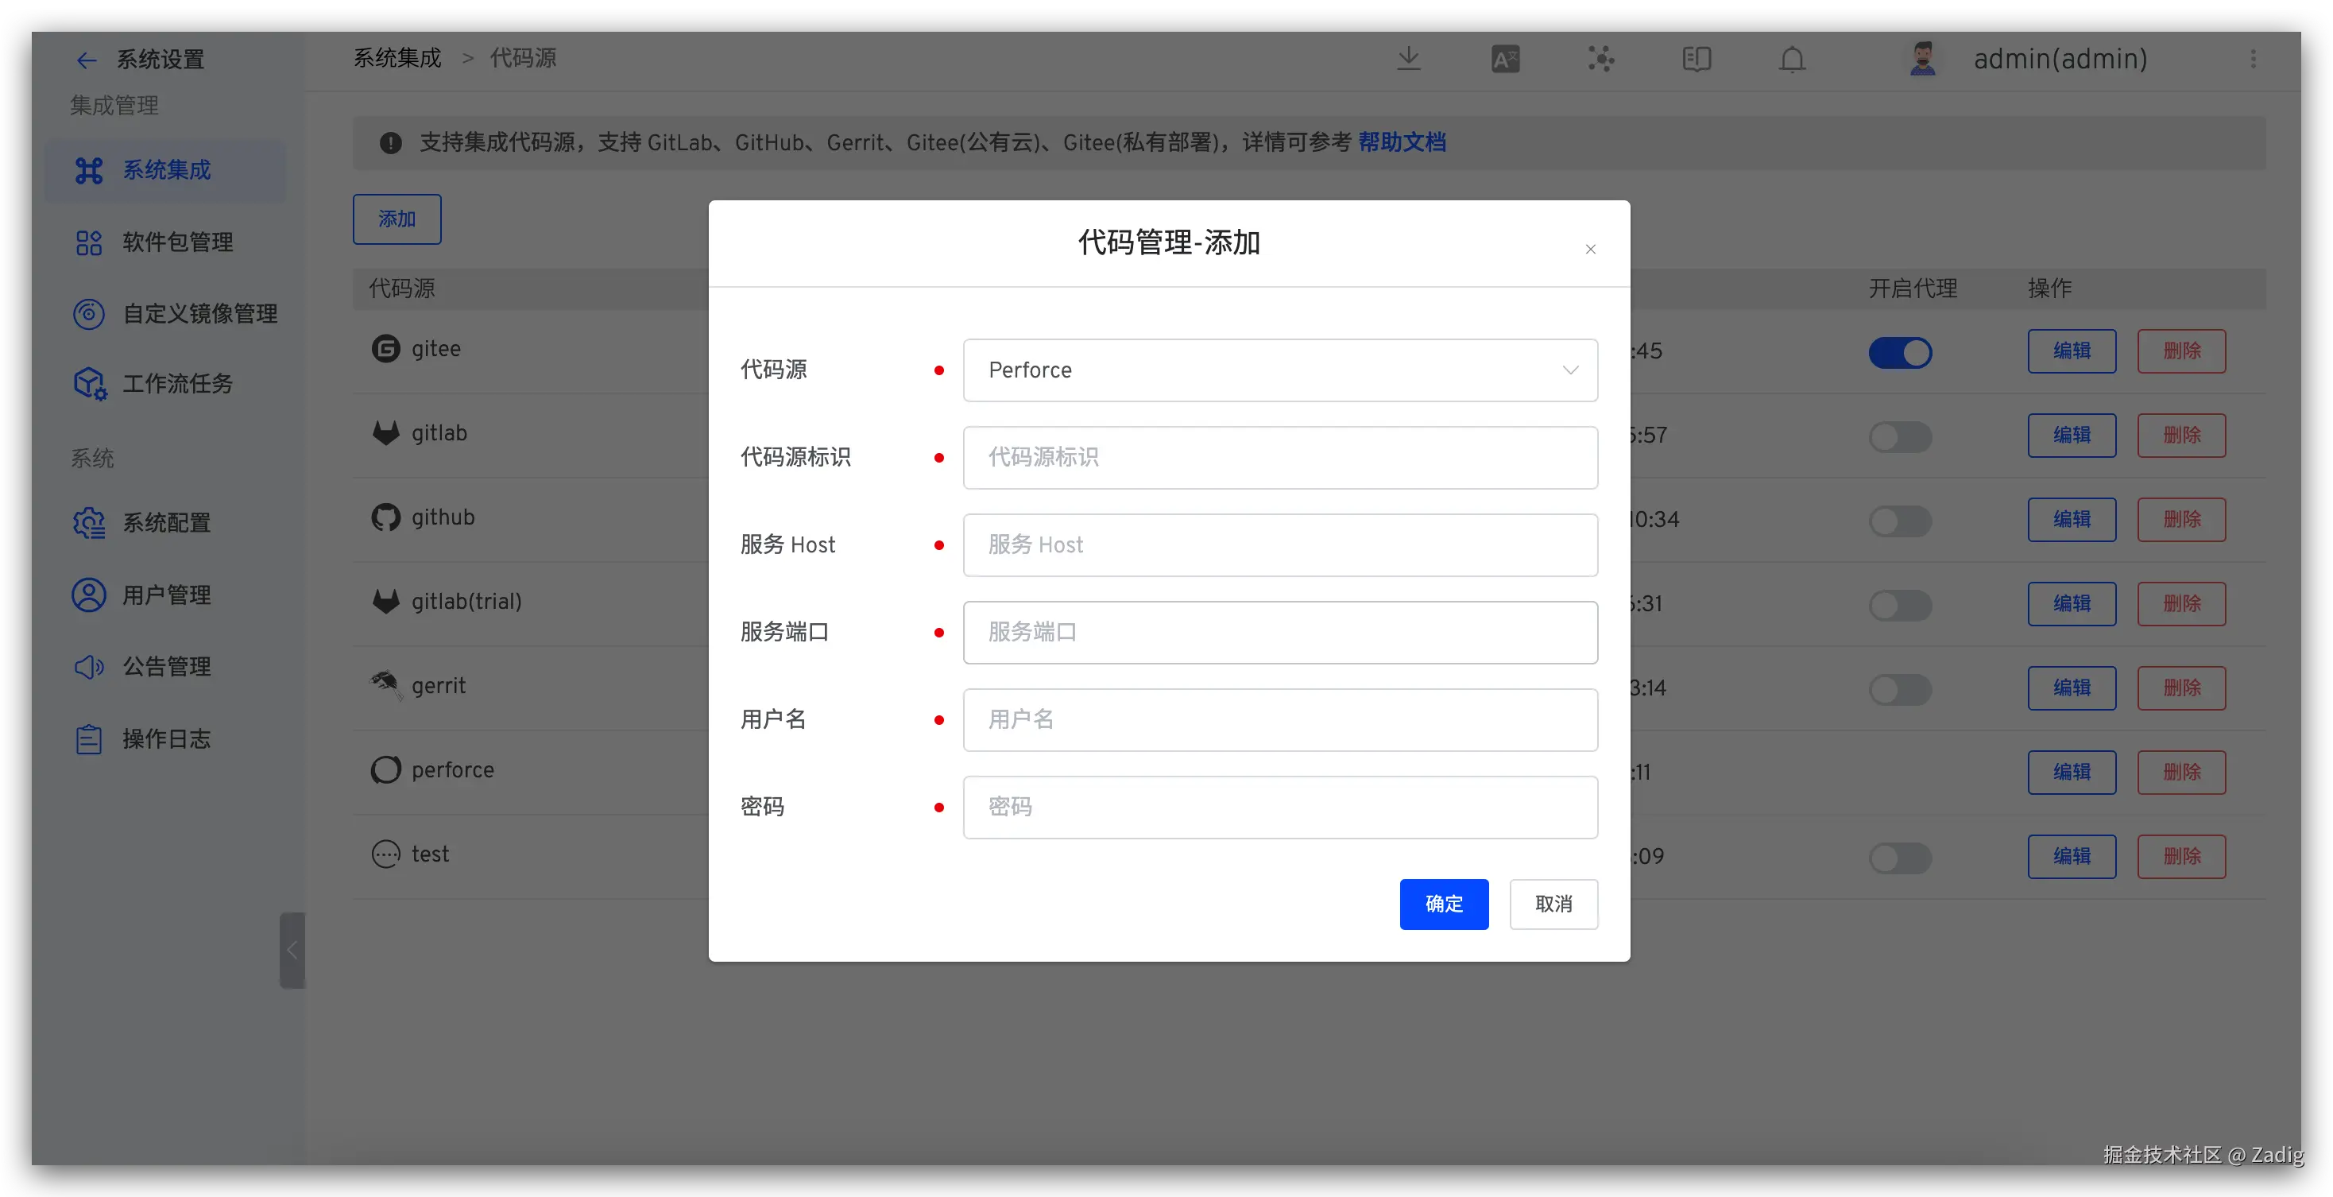This screenshot has height=1197, width=2333.
Task: Click the 确定 confirm button
Action: point(1444,905)
